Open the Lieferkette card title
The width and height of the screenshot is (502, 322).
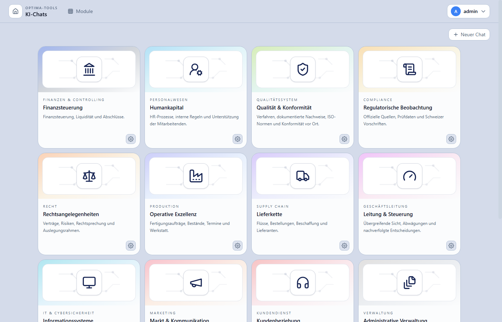point(269,214)
